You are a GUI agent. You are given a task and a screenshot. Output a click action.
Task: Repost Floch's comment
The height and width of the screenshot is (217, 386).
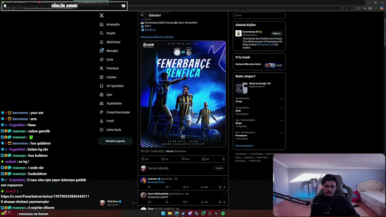click(167, 202)
